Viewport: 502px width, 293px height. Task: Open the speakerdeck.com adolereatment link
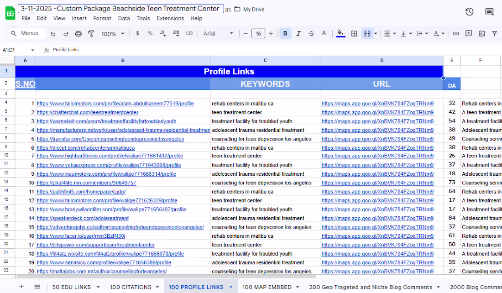(x=83, y=218)
